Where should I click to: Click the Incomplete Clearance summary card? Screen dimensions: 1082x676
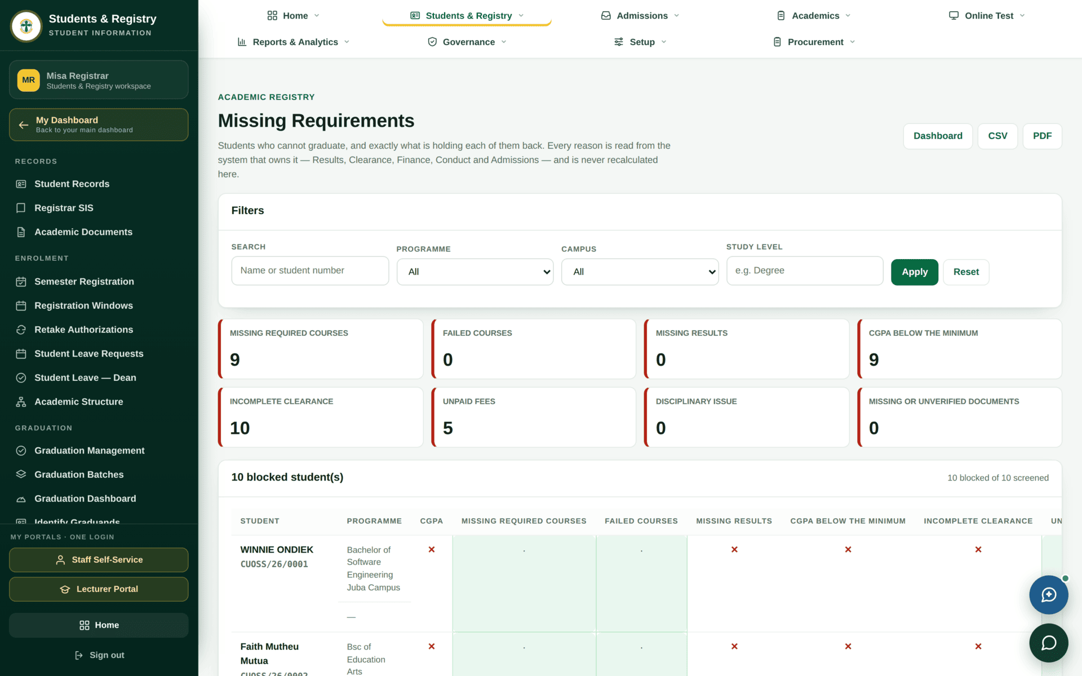pos(321,417)
